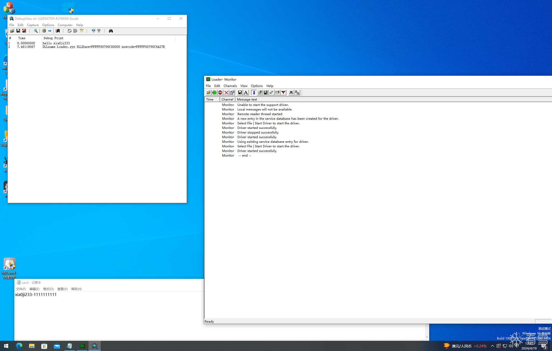Viewport: 552px width, 351px height.
Task: Toggle the Autoscroll list icon in DebugView
Action: pos(75,31)
